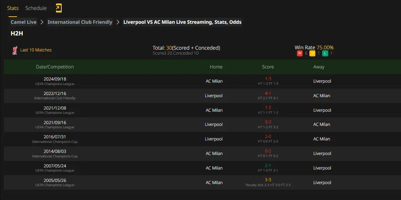Click AC Milan away team on 2016/07/31 row

click(x=322, y=139)
